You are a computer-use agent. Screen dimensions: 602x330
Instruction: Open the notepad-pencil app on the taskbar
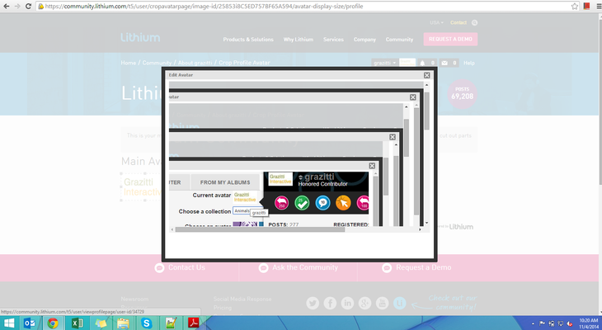click(170, 323)
